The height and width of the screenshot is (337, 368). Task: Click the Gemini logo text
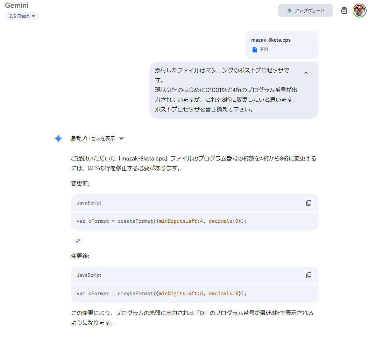pos(16,5)
